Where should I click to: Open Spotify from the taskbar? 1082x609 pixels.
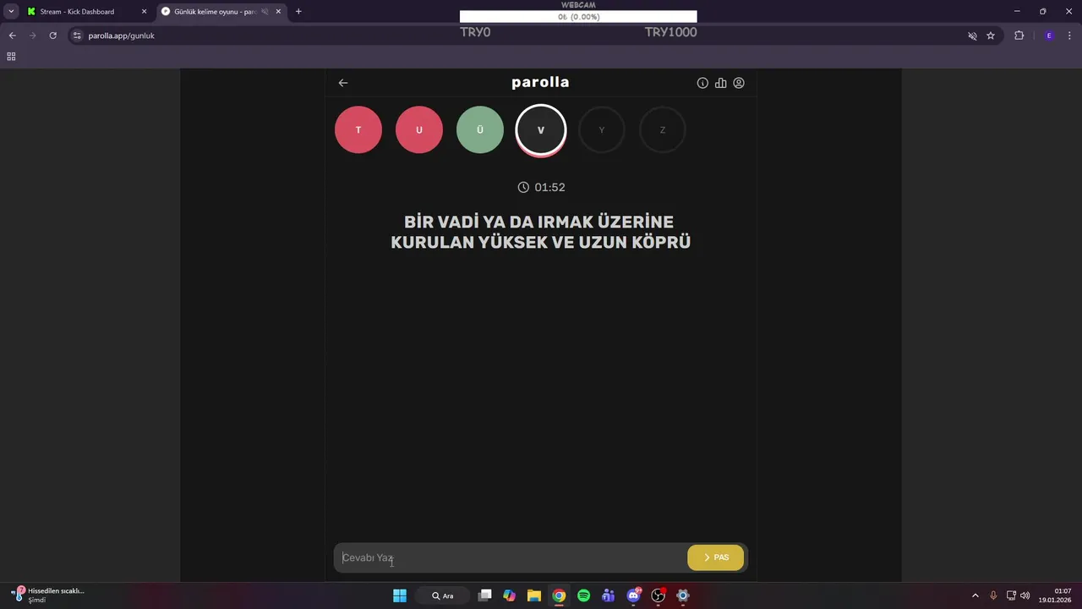click(583, 595)
